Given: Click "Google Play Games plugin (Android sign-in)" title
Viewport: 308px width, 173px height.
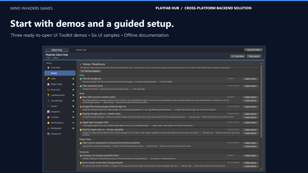Looking at the screenshot, I should tap(104, 106).
